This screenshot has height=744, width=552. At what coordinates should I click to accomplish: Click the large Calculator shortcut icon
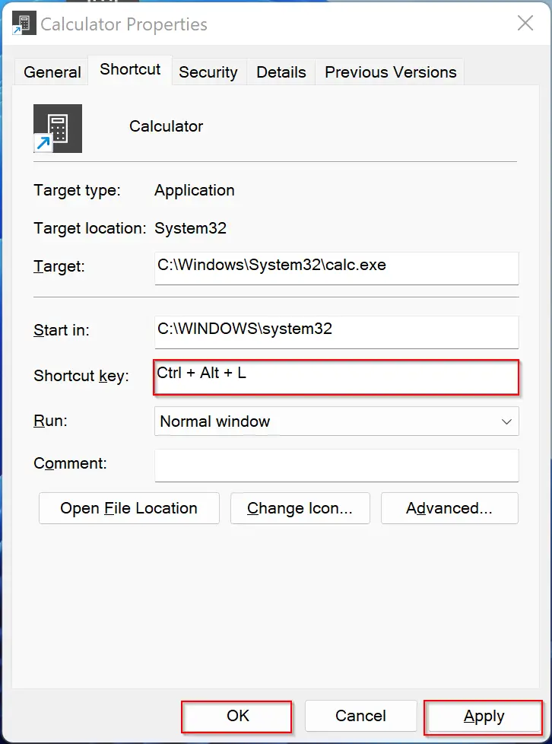(58, 129)
